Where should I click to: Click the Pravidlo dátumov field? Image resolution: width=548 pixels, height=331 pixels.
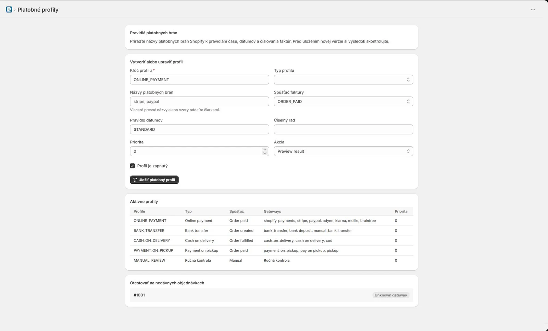(199, 129)
